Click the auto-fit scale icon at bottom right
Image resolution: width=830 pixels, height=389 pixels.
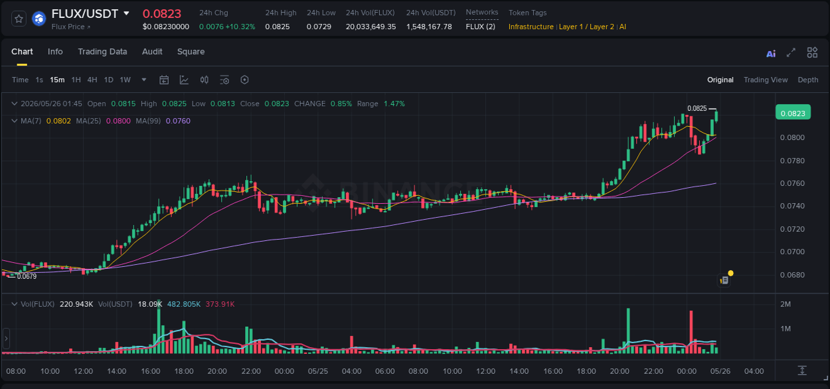click(802, 370)
